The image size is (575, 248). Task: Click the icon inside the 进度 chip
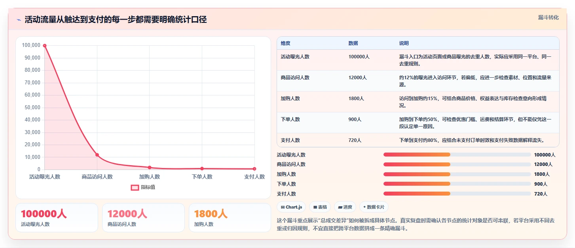click(x=340, y=207)
